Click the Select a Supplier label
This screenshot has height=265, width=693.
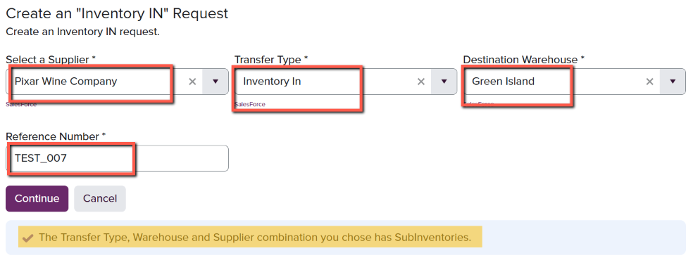tap(51, 60)
